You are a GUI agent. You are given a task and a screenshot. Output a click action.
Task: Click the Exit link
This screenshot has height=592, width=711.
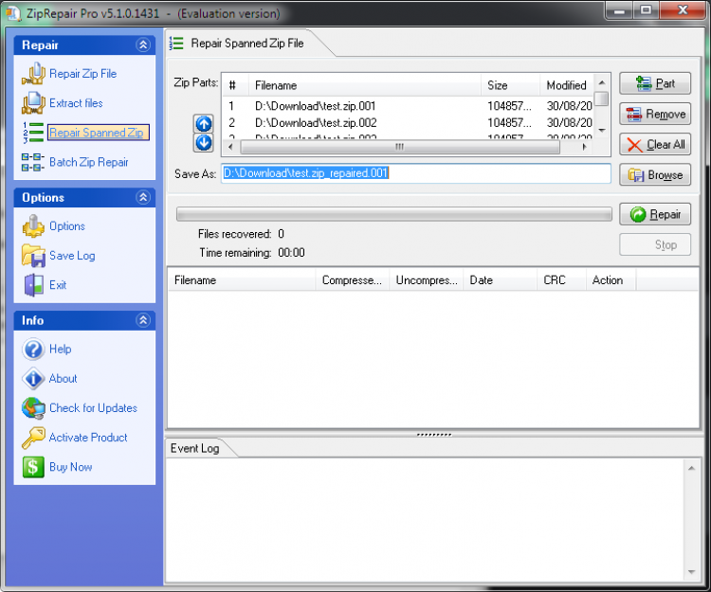tap(58, 285)
